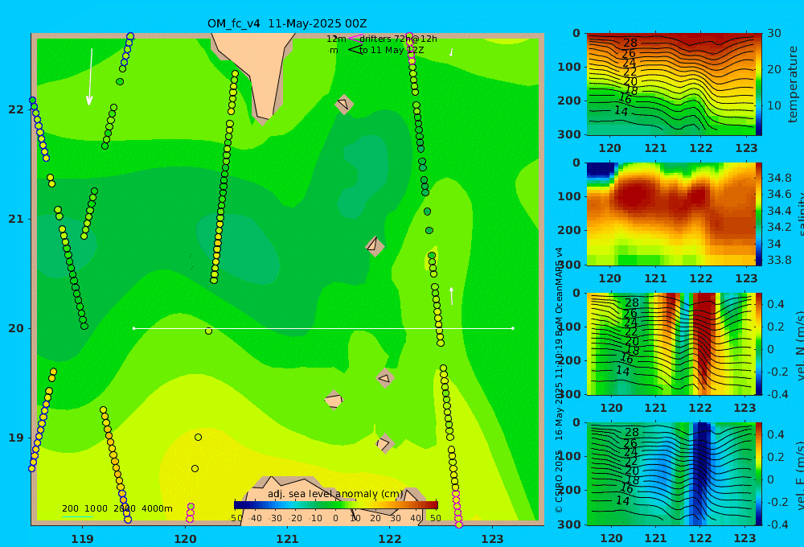This screenshot has width=804, height=547.
Task: Click the '34.8' salinity colorbar tick
Action: pos(779,178)
